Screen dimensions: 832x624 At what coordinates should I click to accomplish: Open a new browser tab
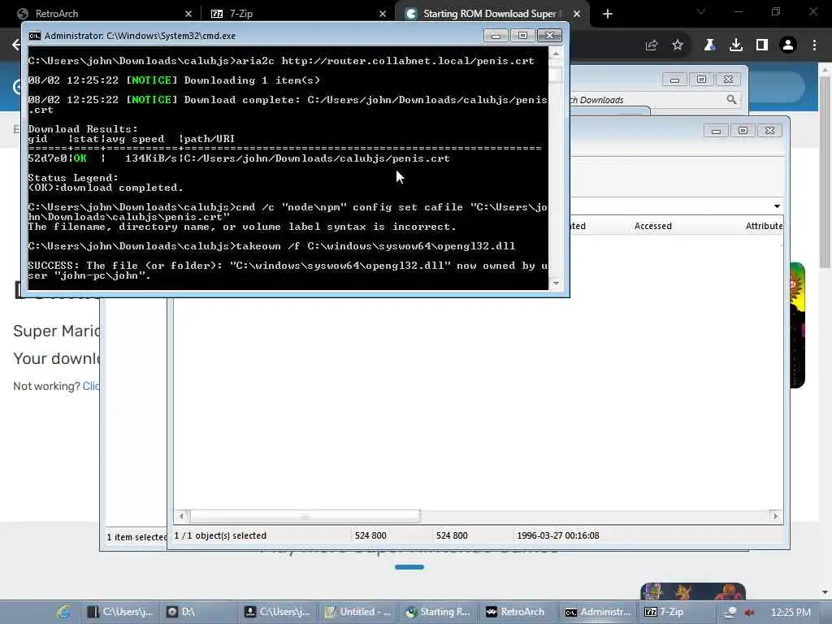pyautogui.click(x=608, y=14)
